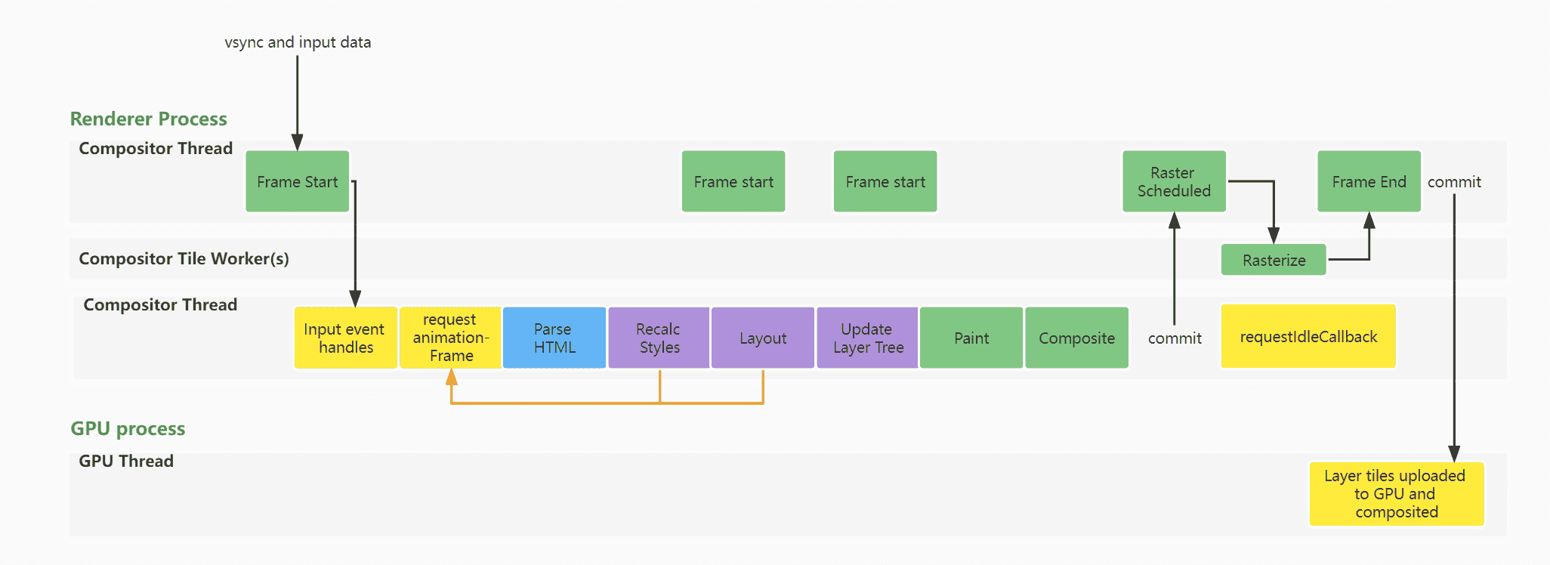Viewport: 1550px width, 565px height.
Task: Select the Input event handles block
Action: click(345, 338)
